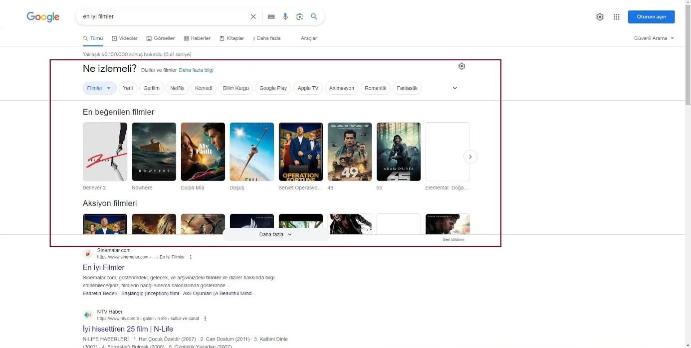Switch to the Haberler tab
Viewport: 691px width, 348px height.
(x=197, y=38)
